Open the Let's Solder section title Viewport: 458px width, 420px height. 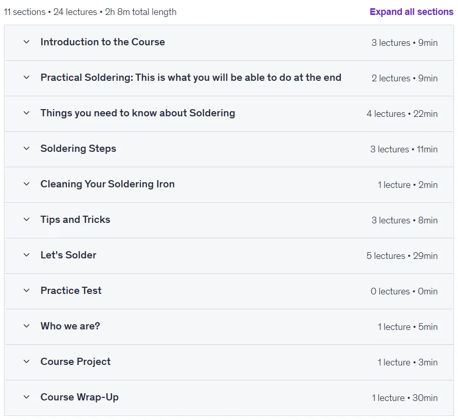pyautogui.click(x=68, y=255)
